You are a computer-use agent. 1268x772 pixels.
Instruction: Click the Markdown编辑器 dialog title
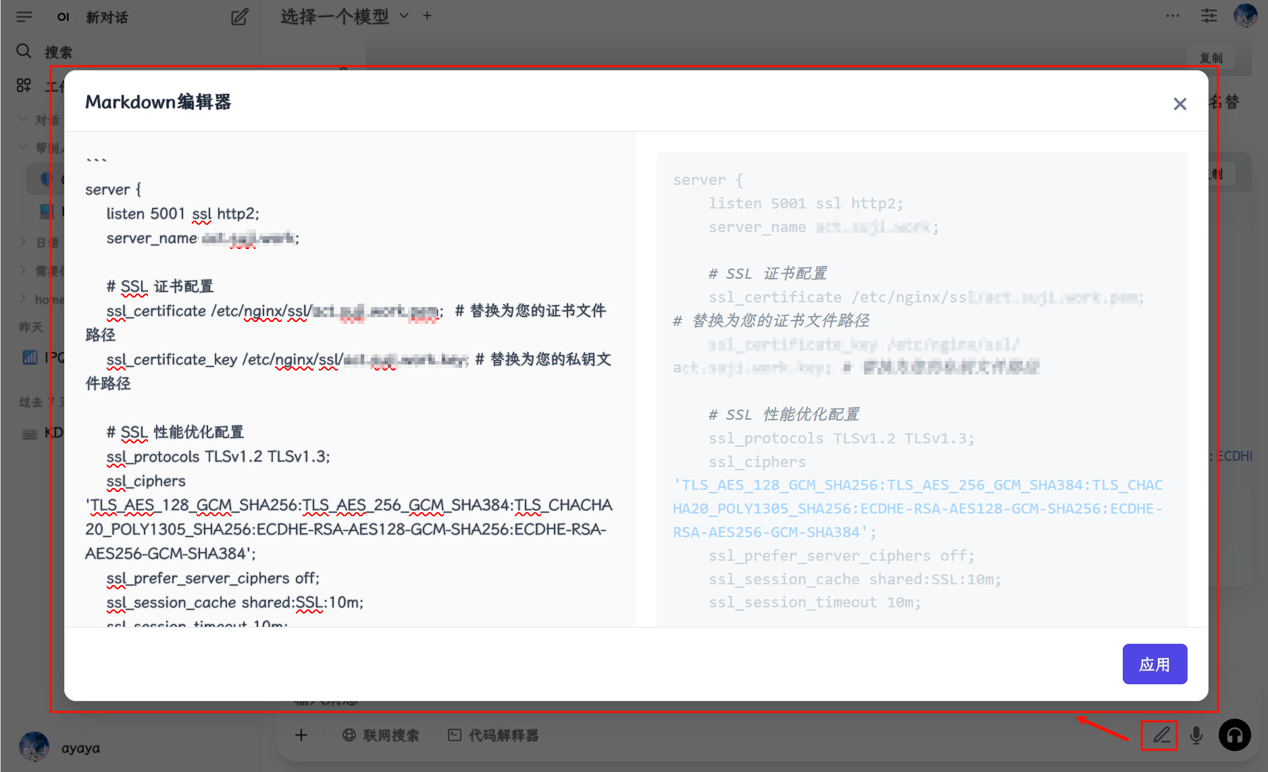(158, 102)
